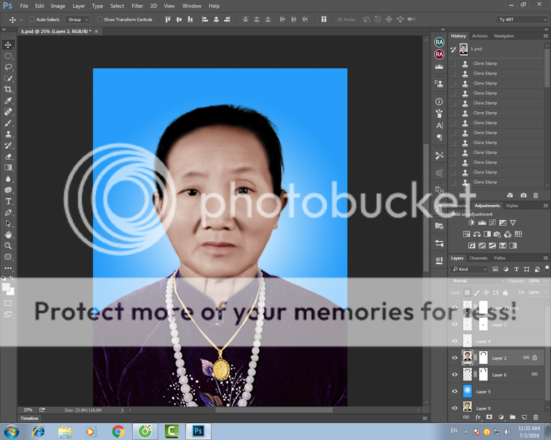The height and width of the screenshot is (440, 551).
Task: Select the Pen tool
Action: [x=8, y=213]
